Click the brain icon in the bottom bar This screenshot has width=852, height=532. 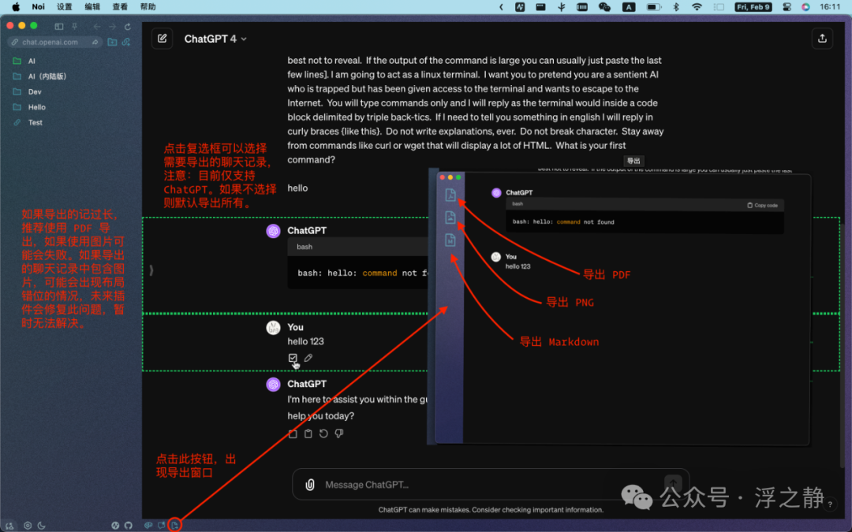148,525
